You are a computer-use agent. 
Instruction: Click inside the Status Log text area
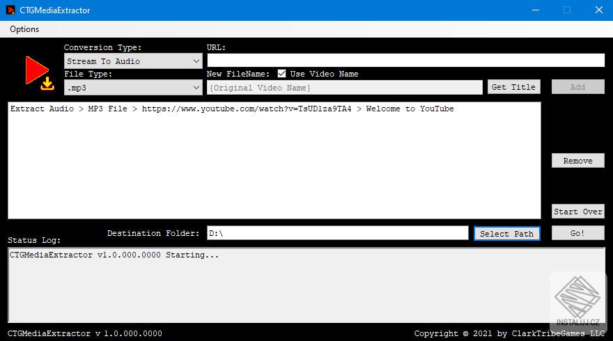pyautogui.click(x=306, y=285)
